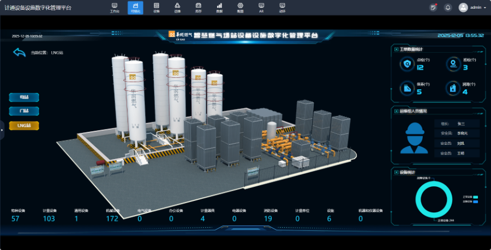Select the 母站 station button
The height and width of the screenshot is (250, 491).
tap(24, 97)
